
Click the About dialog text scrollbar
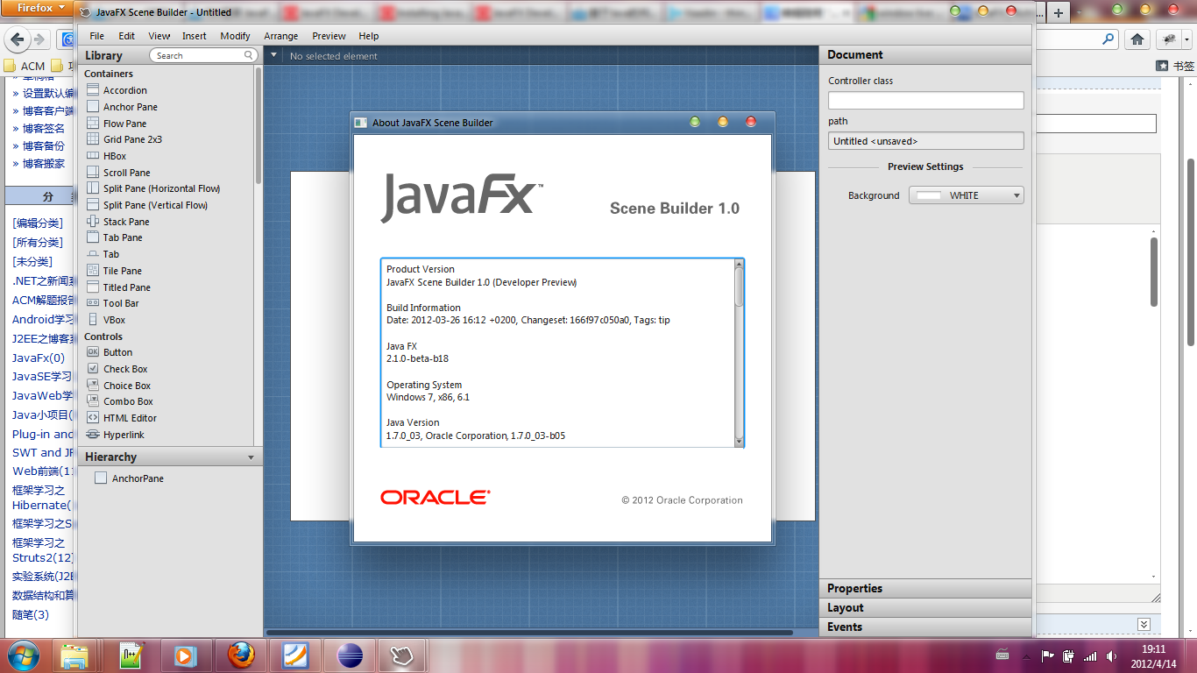click(739, 287)
